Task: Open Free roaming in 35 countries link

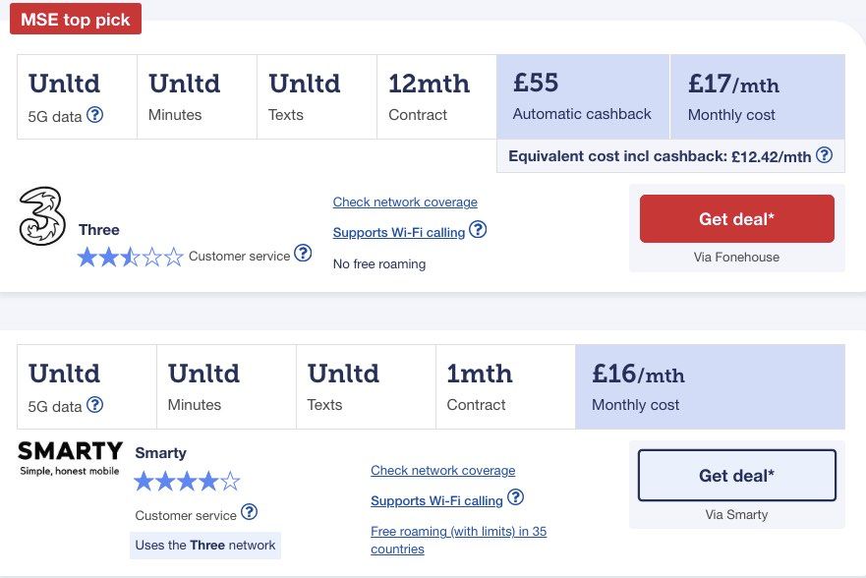Action: [x=458, y=540]
